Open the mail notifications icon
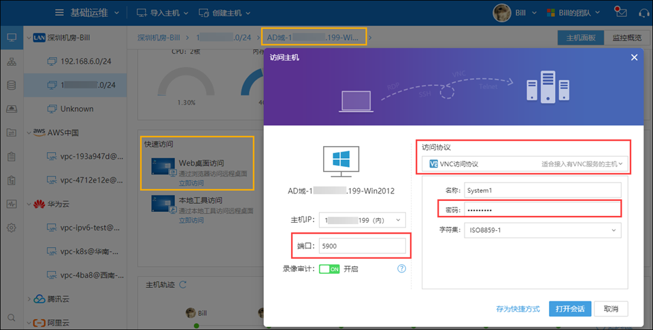 click(x=620, y=13)
